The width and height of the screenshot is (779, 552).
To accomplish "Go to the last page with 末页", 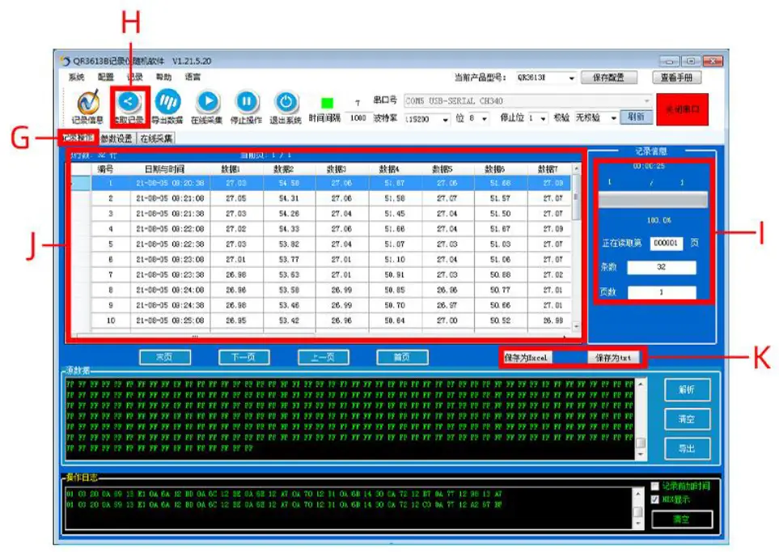I will point(165,357).
